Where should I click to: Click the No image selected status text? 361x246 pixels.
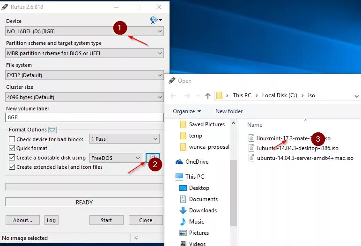(x=25, y=238)
